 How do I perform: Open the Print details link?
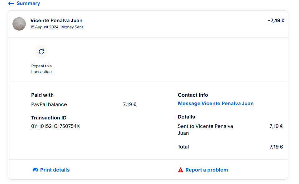pos(55,170)
